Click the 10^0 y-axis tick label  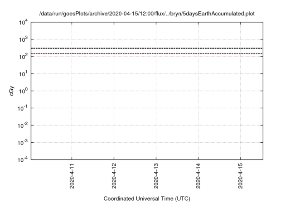(x=23, y=91)
